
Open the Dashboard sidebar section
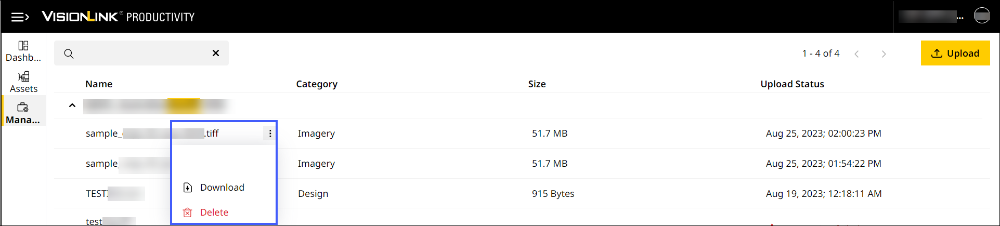coord(23,51)
